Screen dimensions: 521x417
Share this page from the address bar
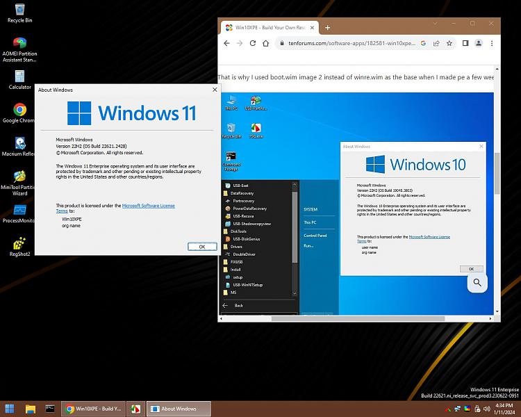[436, 43]
